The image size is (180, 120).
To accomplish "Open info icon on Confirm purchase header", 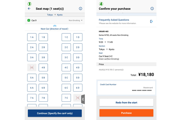I will [x=152, y=9].
